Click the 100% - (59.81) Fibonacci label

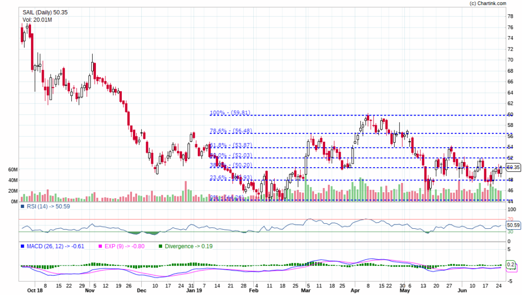coord(230,113)
